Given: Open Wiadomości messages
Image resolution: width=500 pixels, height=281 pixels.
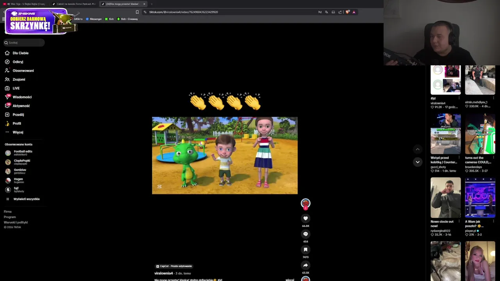Looking at the screenshot, I should pos(18,97).
